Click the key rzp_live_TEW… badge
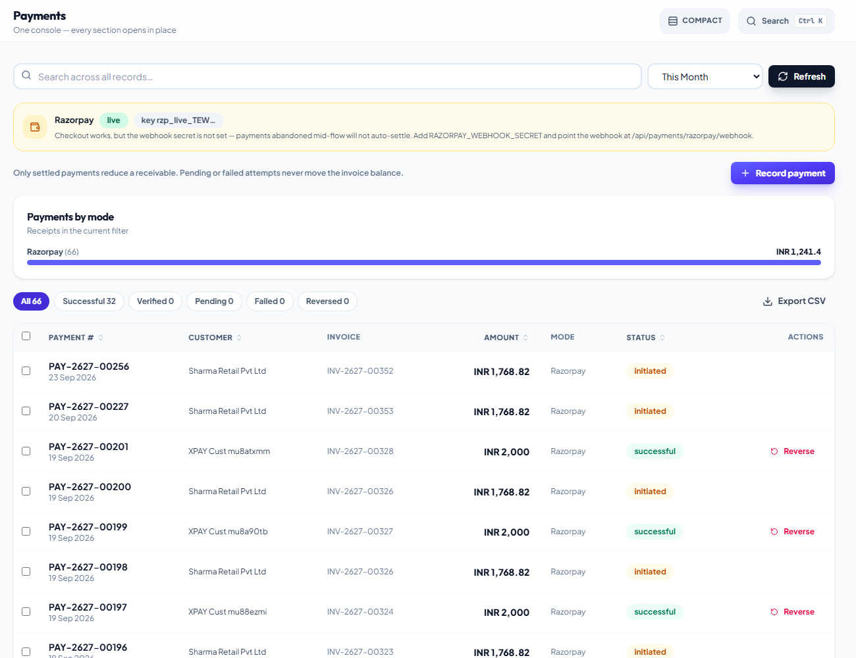Image resolution: width=856 pixels, height=658 pixels. [x=178, y=120]
